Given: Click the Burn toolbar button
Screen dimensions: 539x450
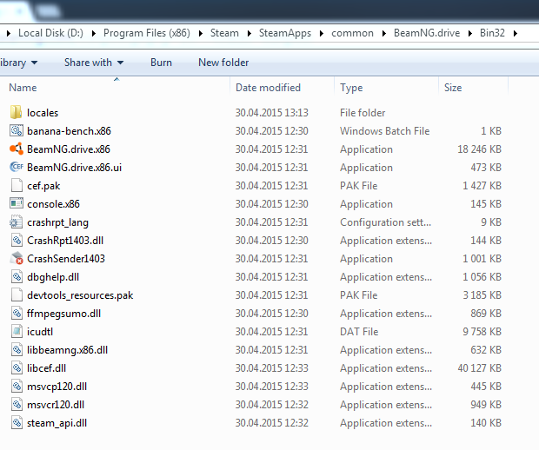Looking at the screenshot, I should pyautogui.click(x=161, y=63).
